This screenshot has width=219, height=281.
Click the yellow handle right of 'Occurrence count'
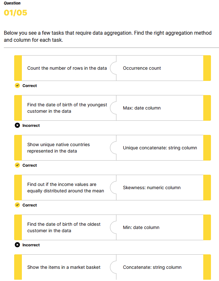207,68
